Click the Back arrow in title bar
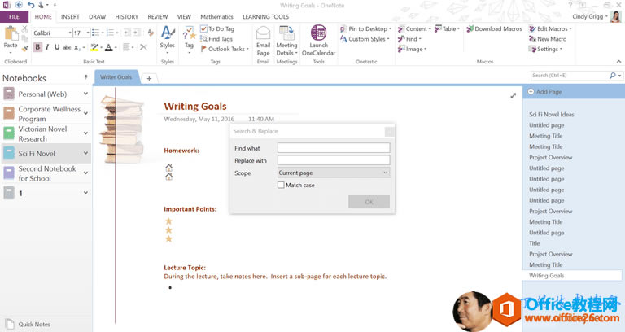Image resolution: width=625 pixels, height=332 pixels. coord(19,5)
